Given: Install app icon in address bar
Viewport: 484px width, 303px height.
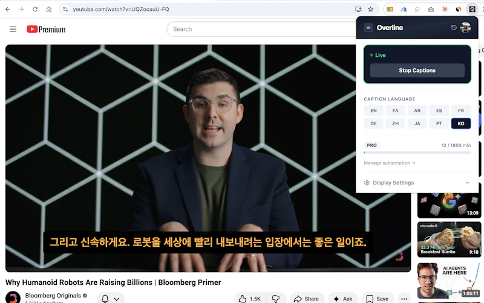Looking at the screenshot, I should tap(358, 9).
